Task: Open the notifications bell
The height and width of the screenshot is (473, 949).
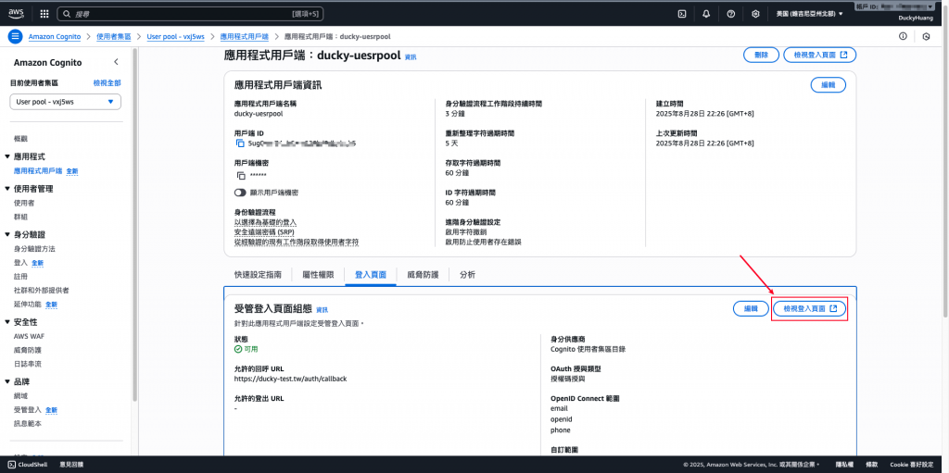Action: (x=706, y=13)
